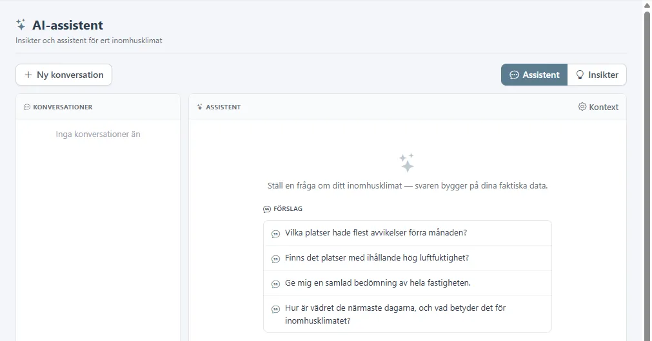Click the chat icon beside KONVERSATIONER header
The image size is (652, 341).
pyautogui.click(x=27, y=107)
